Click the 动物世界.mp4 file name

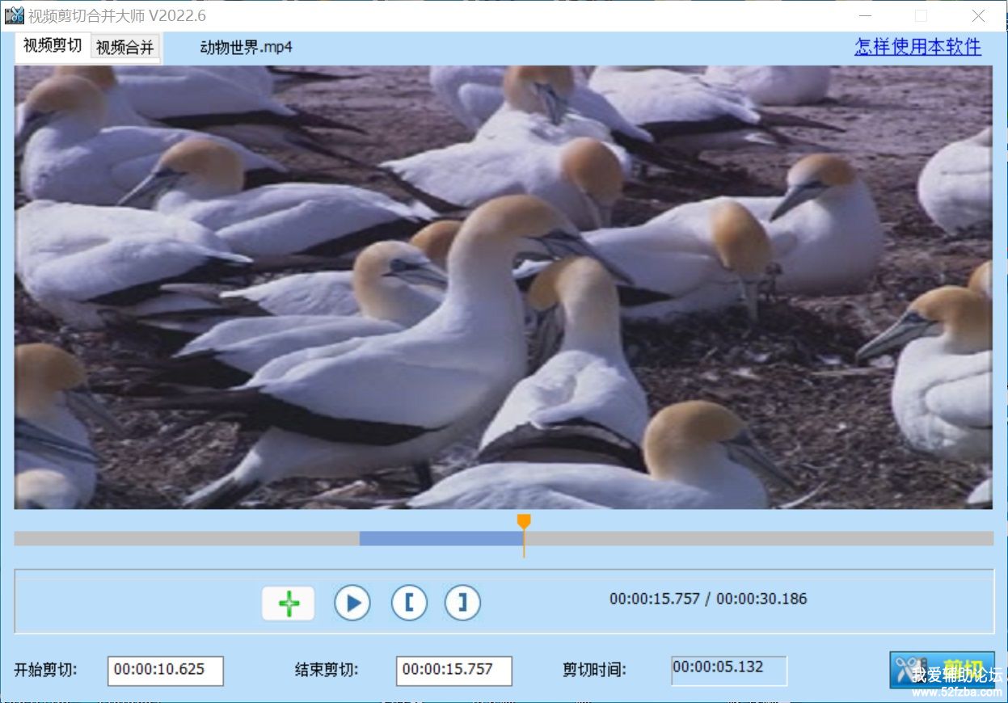pyautogui.click(x=247, y=47)
